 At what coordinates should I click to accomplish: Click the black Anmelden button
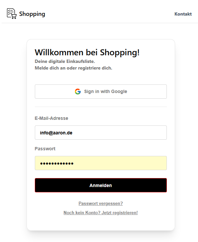pos(101,185)
